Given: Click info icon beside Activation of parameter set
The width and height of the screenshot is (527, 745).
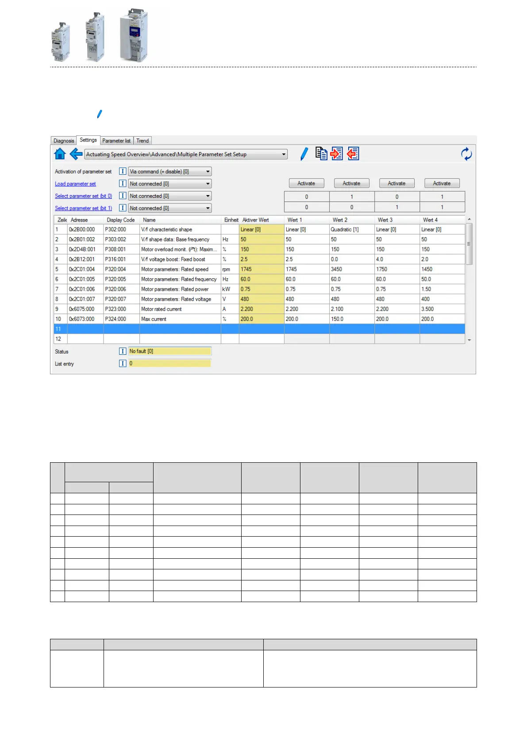Looking at the screenshot, I should 123,171.
